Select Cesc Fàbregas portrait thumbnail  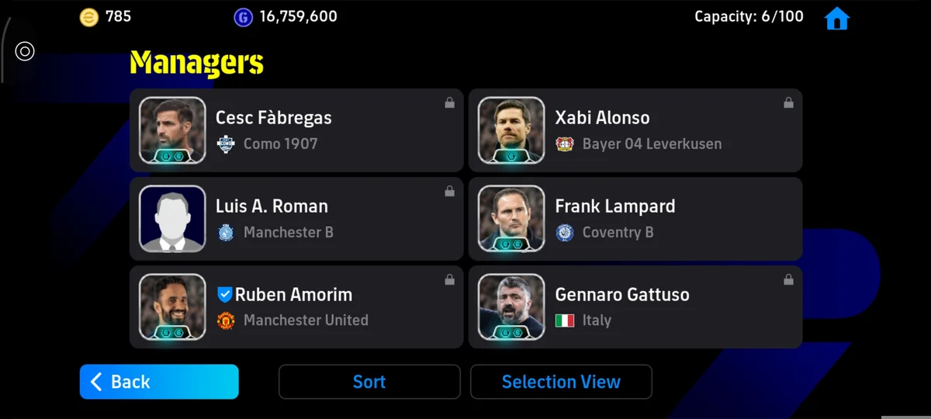click(x=172, y=130)
